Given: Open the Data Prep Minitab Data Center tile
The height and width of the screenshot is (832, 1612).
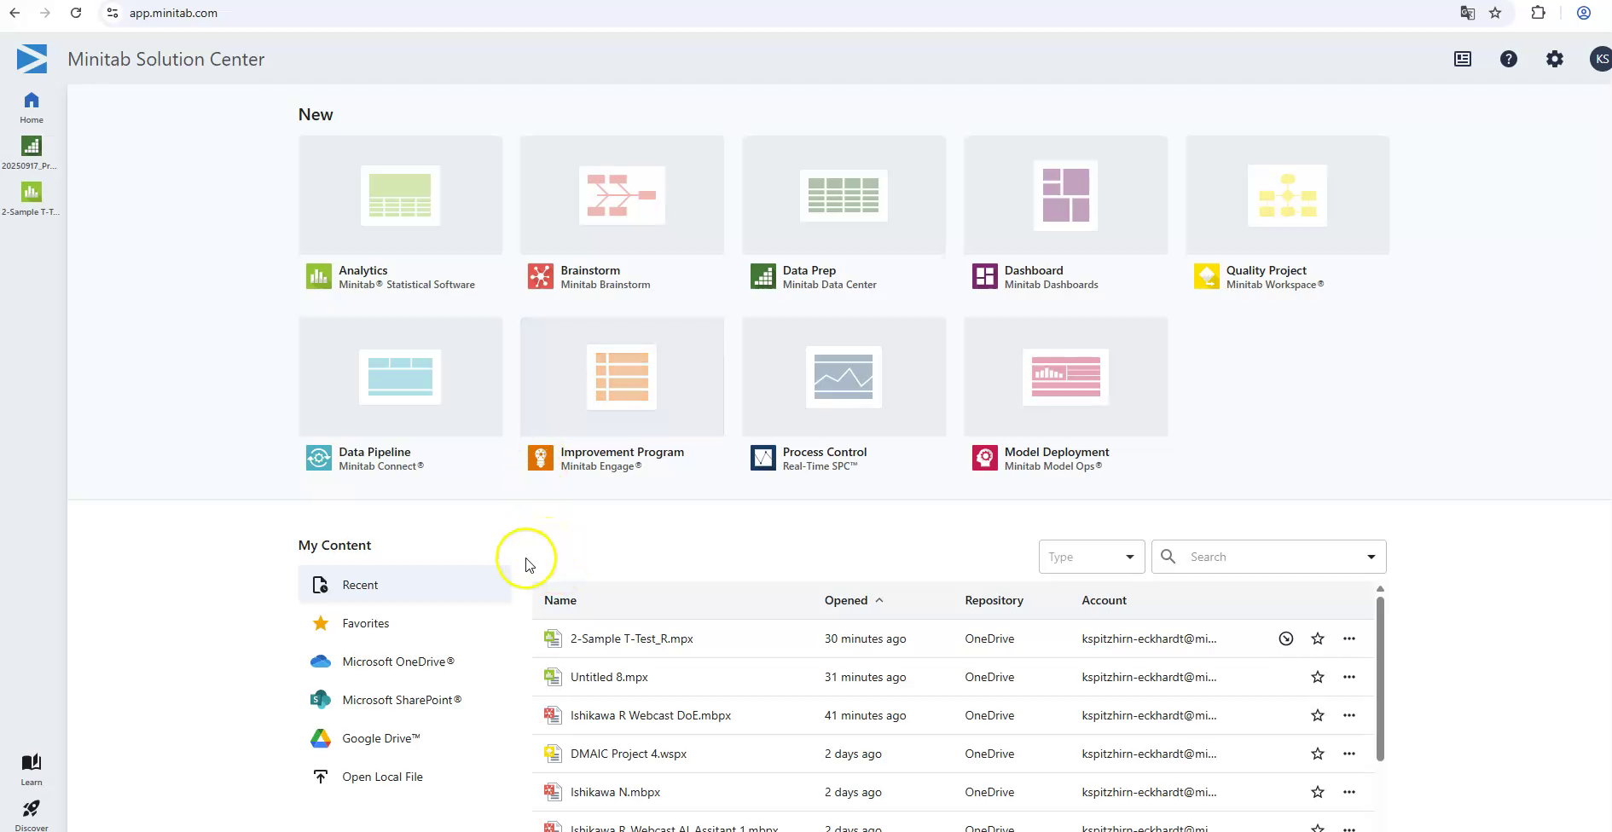Looking at the screenshot, I should [x=844, y=215].
